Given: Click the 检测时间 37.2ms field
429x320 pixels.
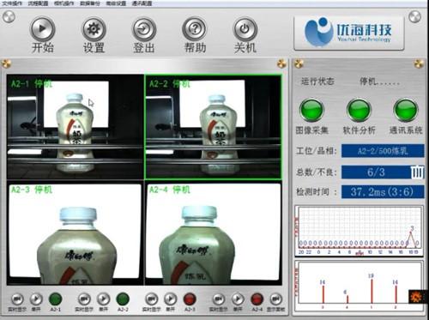Looking at the screenshot, I should coord(383,192).
